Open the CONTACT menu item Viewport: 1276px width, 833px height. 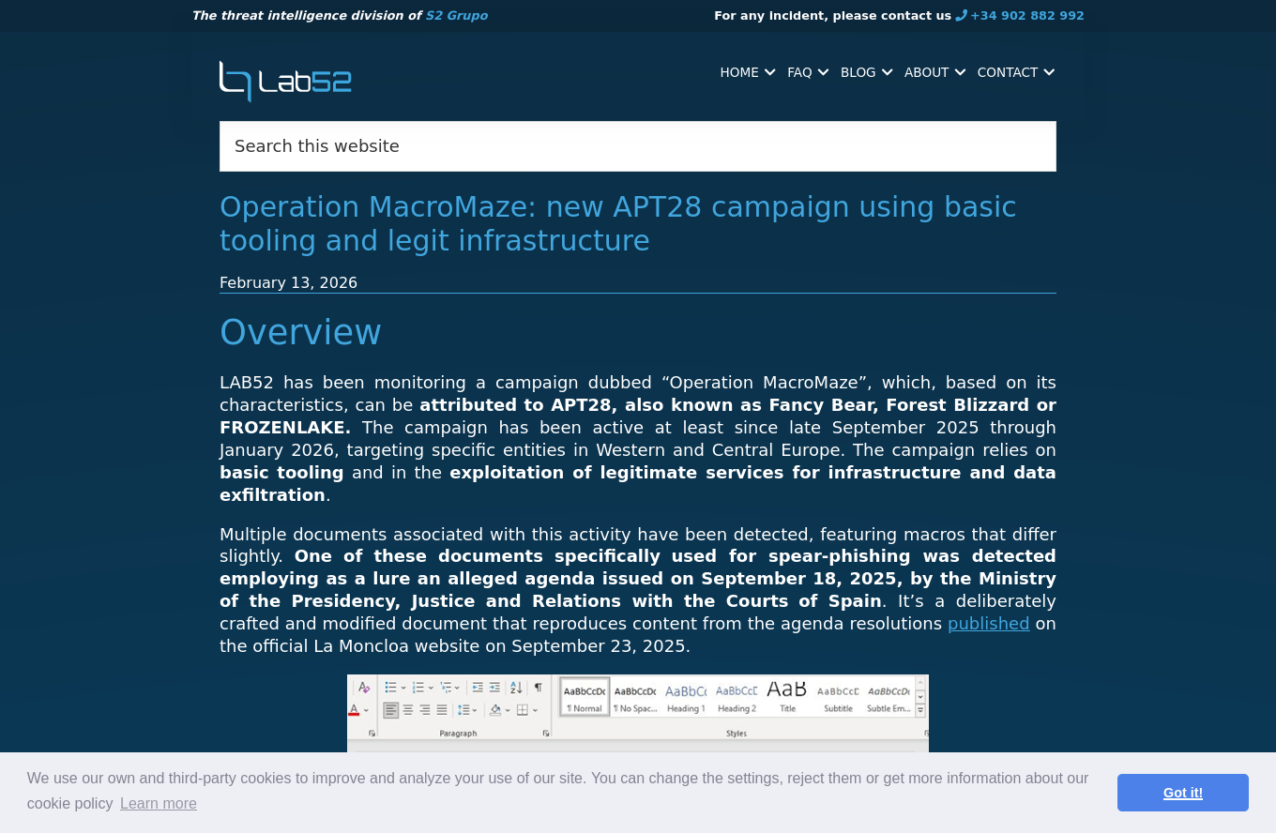(1008, 72)
